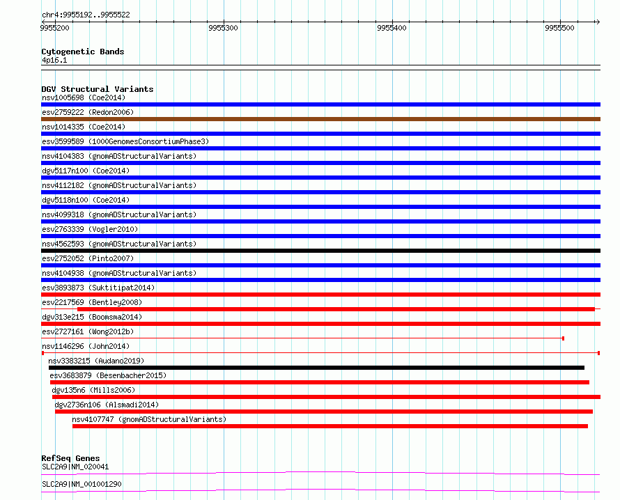Click the blue nsv1005698 variant bar
Screen dimensions: 620x500
coord(320,104)
